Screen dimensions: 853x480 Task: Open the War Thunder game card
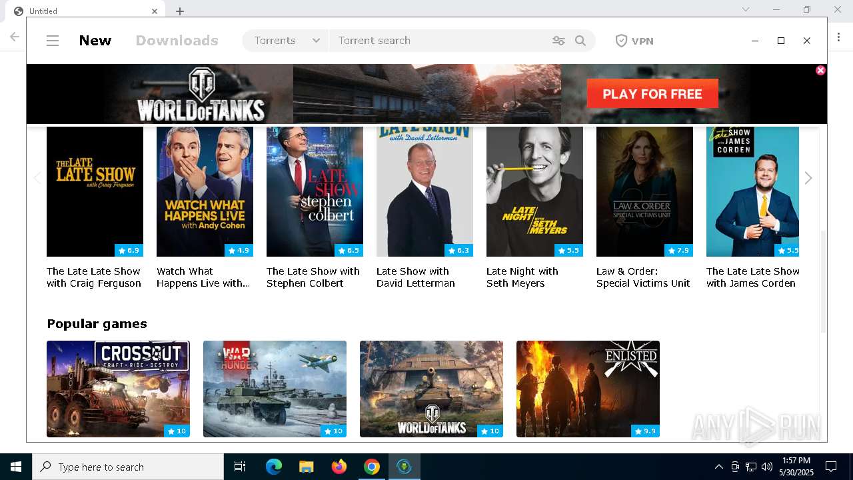click(x=275, y=389)
